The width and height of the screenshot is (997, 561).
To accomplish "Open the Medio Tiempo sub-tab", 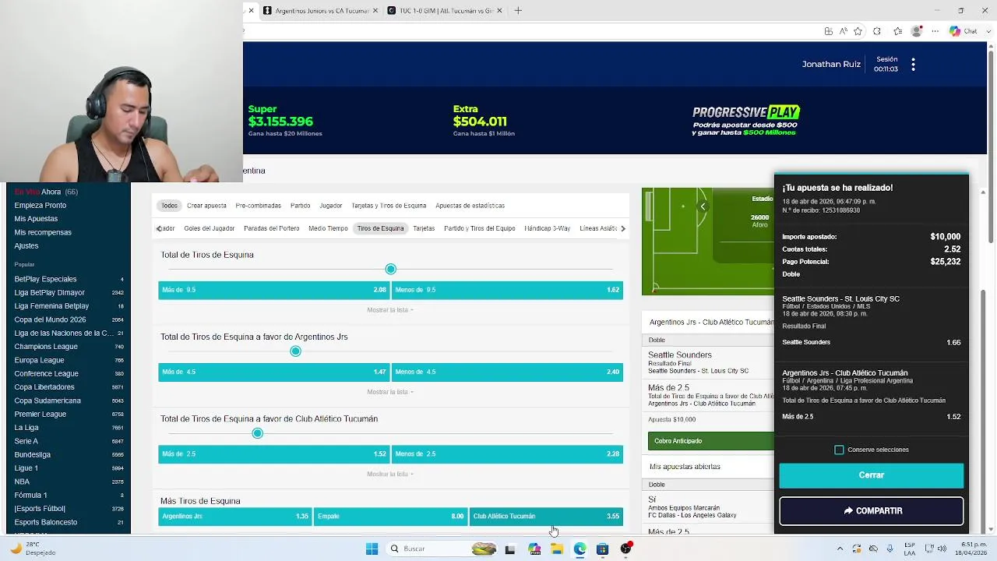I will point(328,228).
